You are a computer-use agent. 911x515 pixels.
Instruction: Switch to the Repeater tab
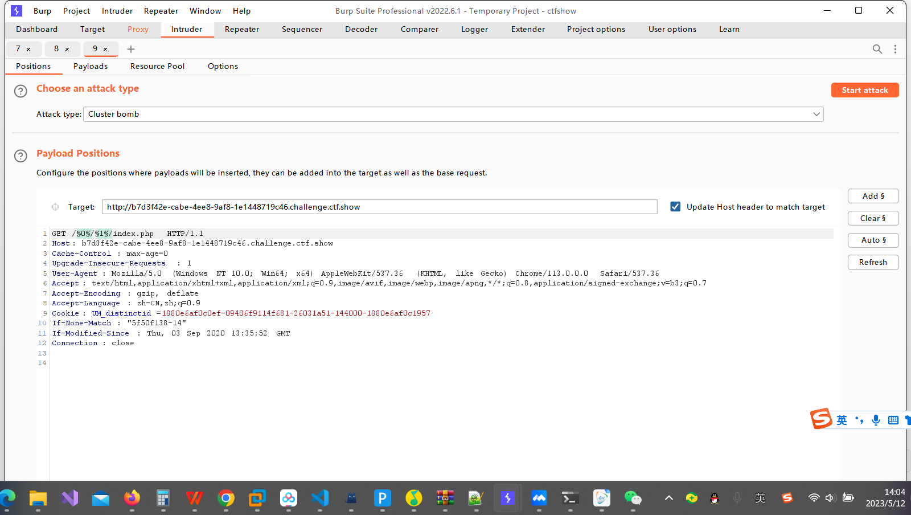tap(241, 29)
